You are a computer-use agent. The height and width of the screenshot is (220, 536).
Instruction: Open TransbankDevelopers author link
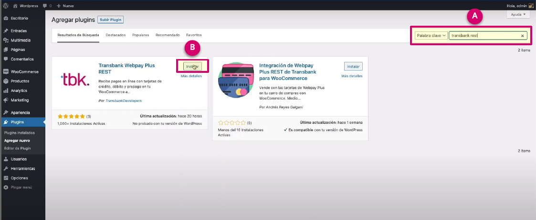pos(124,100)
